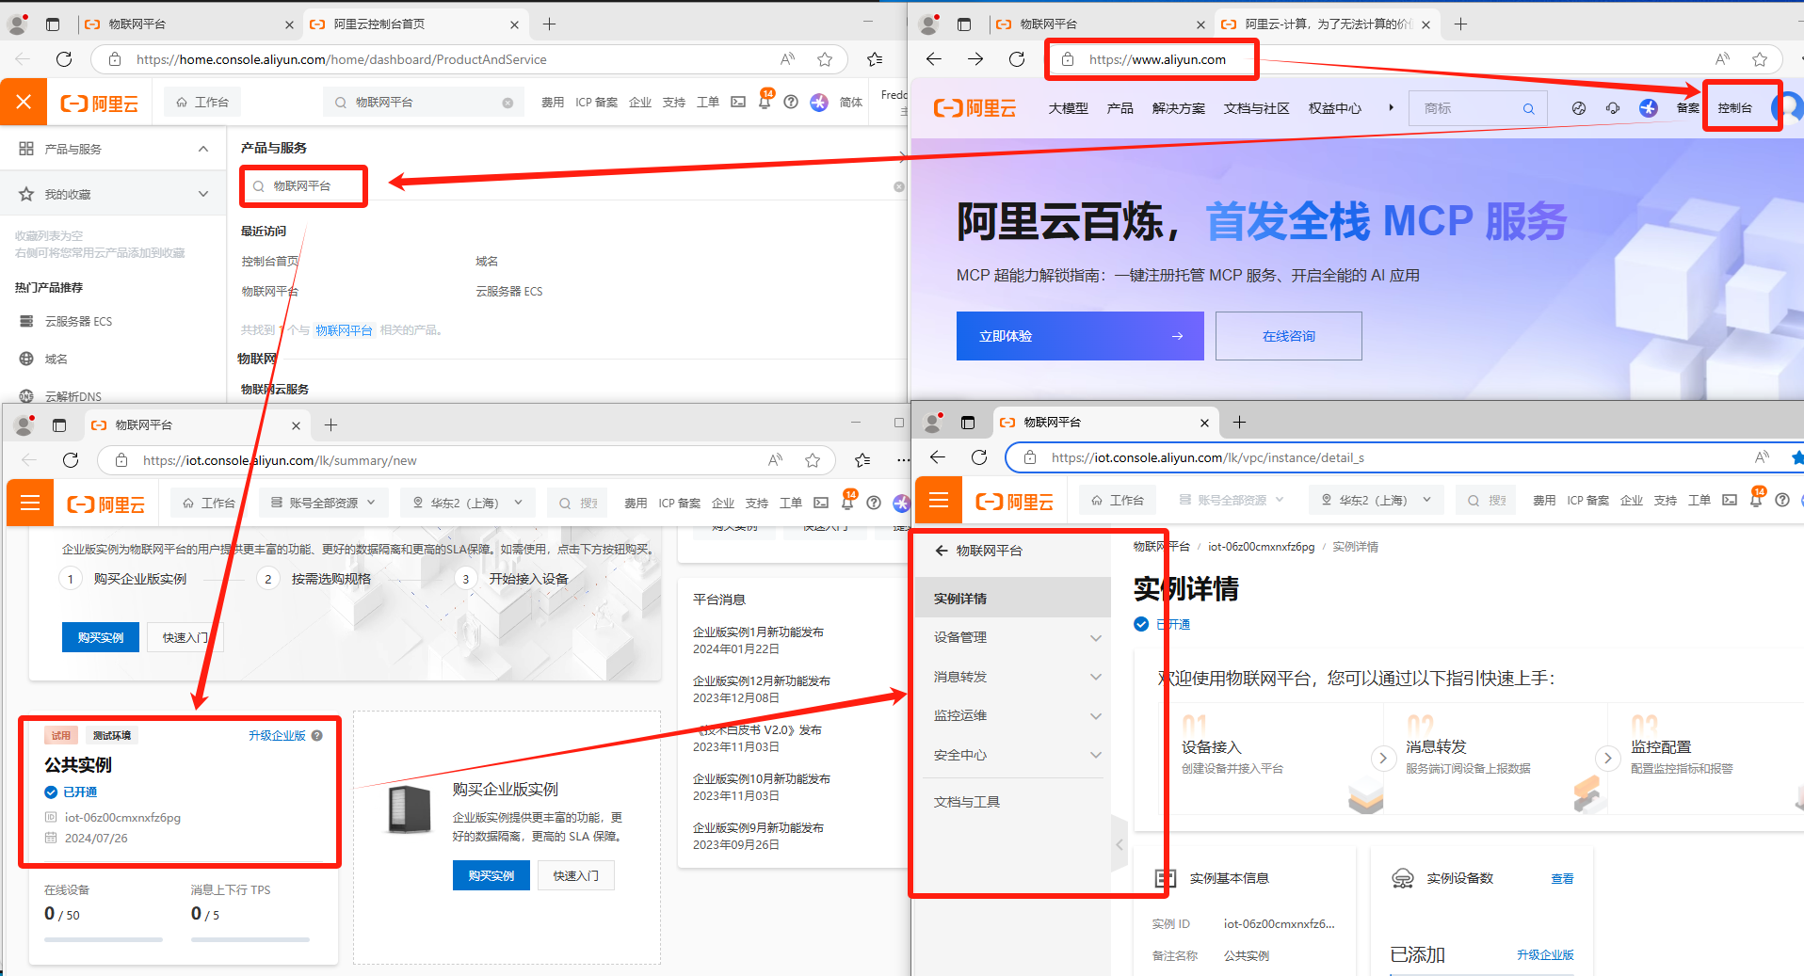
Task: Open the hamburger menu in IoT summary window
Action: (30, 503)
